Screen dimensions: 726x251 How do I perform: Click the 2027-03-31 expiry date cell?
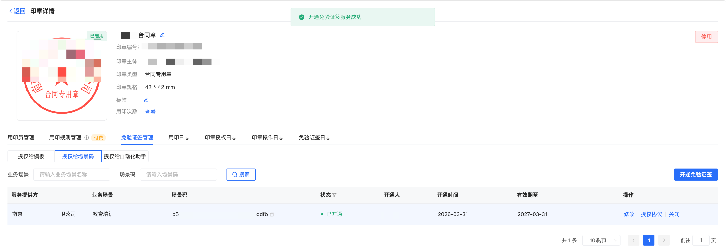532,214
